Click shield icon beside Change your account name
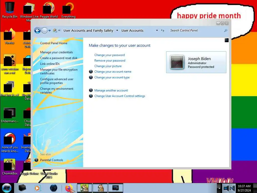The height and width of the screenshot is (193, 257). tap(91, 72)
